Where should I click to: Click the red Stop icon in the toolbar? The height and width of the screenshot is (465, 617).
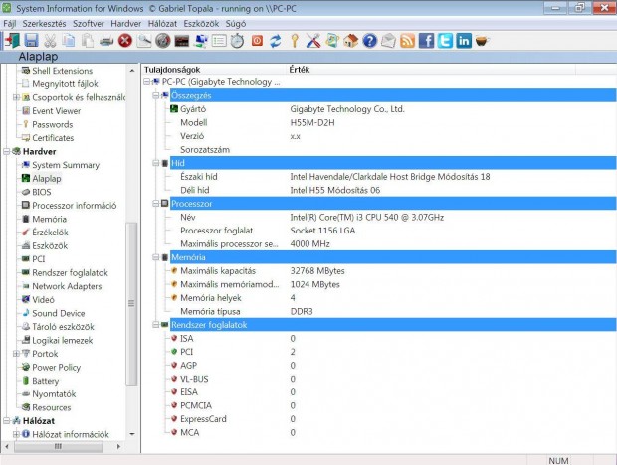[x=125, y=41]
